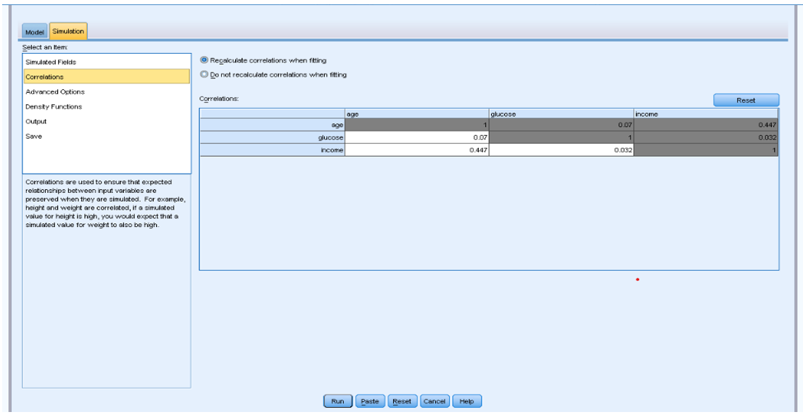Open Advanced Options settings

tap(57, 91)
